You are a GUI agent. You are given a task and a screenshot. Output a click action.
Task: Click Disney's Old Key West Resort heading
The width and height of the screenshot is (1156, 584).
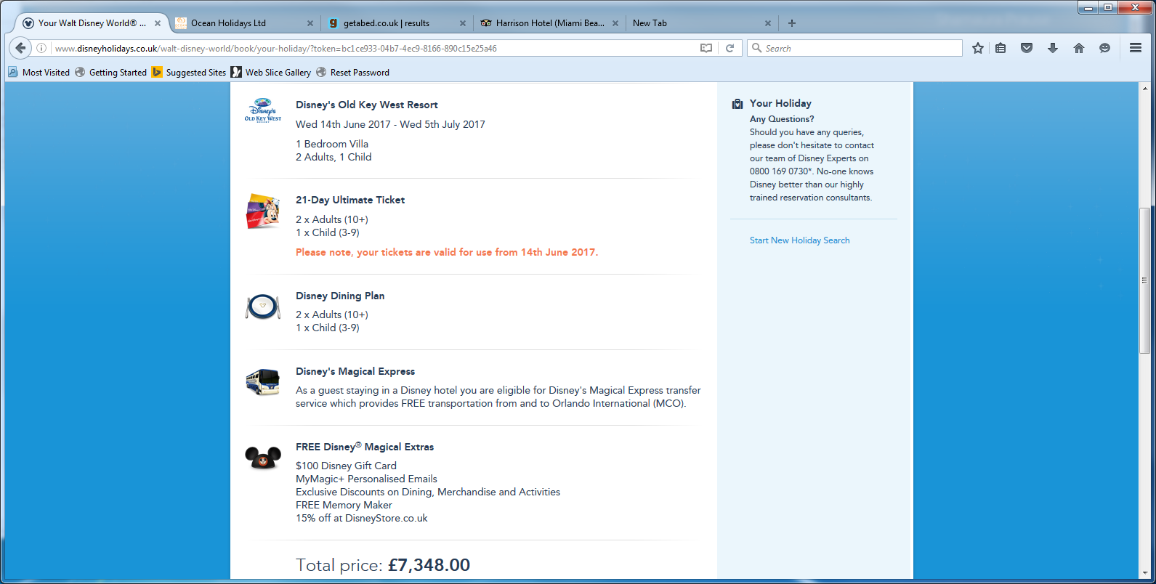[367, 105]
